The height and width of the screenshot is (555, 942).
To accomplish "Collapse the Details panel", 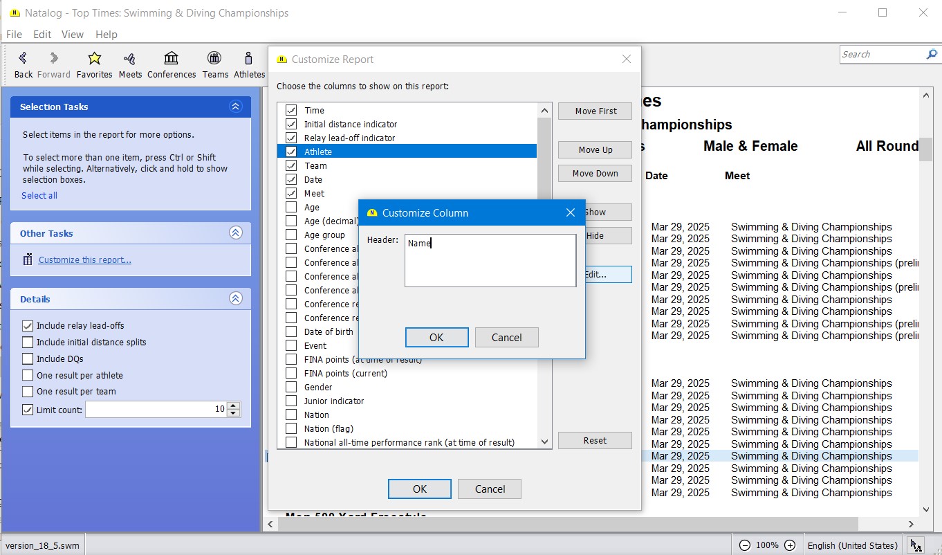I will (236, 299).
